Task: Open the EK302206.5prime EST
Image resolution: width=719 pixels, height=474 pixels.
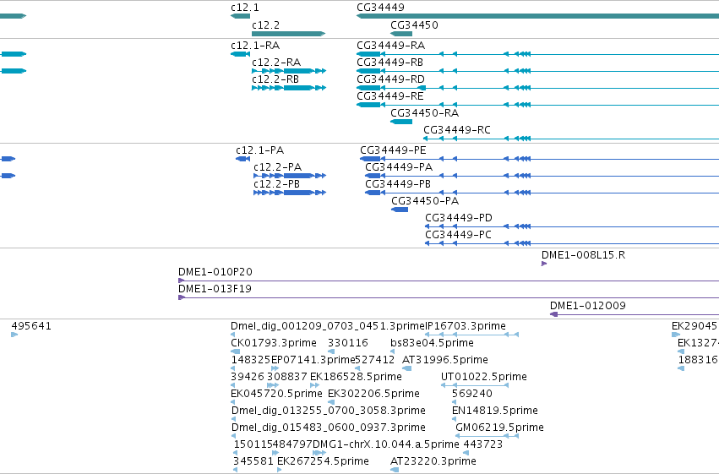Action: click(x=331, y=402)
